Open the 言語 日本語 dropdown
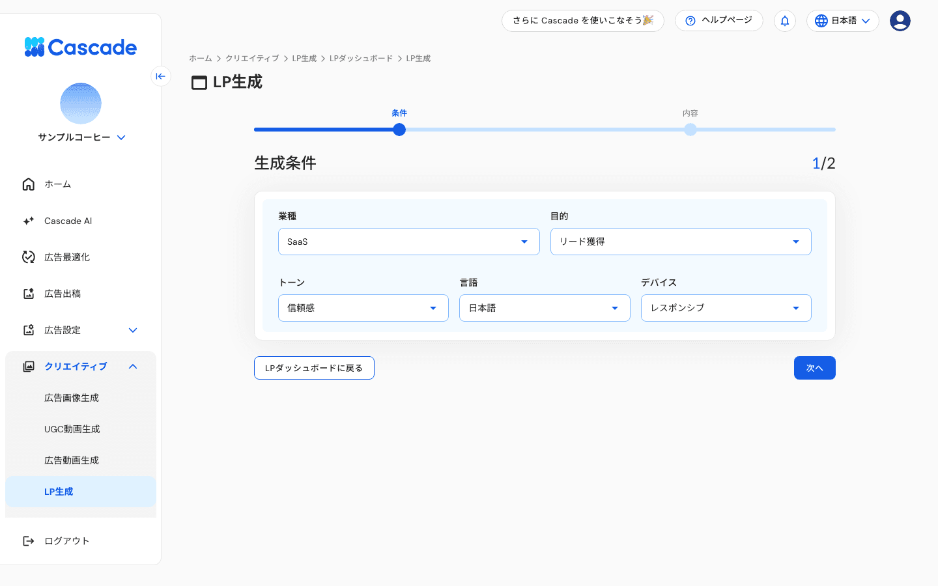This screenshot has width=938, height=586. coord(545,308)
